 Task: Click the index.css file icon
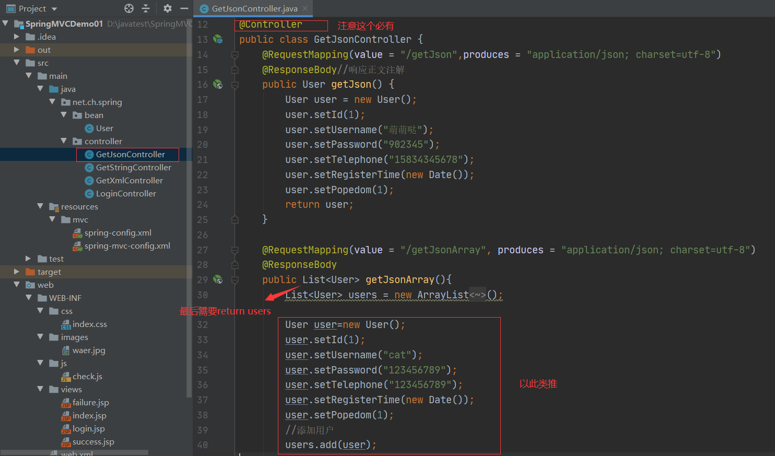[x=66, y=324]
